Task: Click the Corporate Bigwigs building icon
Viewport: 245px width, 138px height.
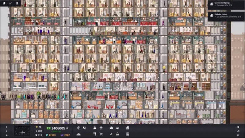Action: point(212,4)
